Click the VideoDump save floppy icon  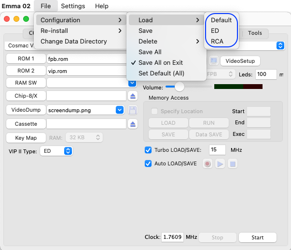click(x=133, y=110)
